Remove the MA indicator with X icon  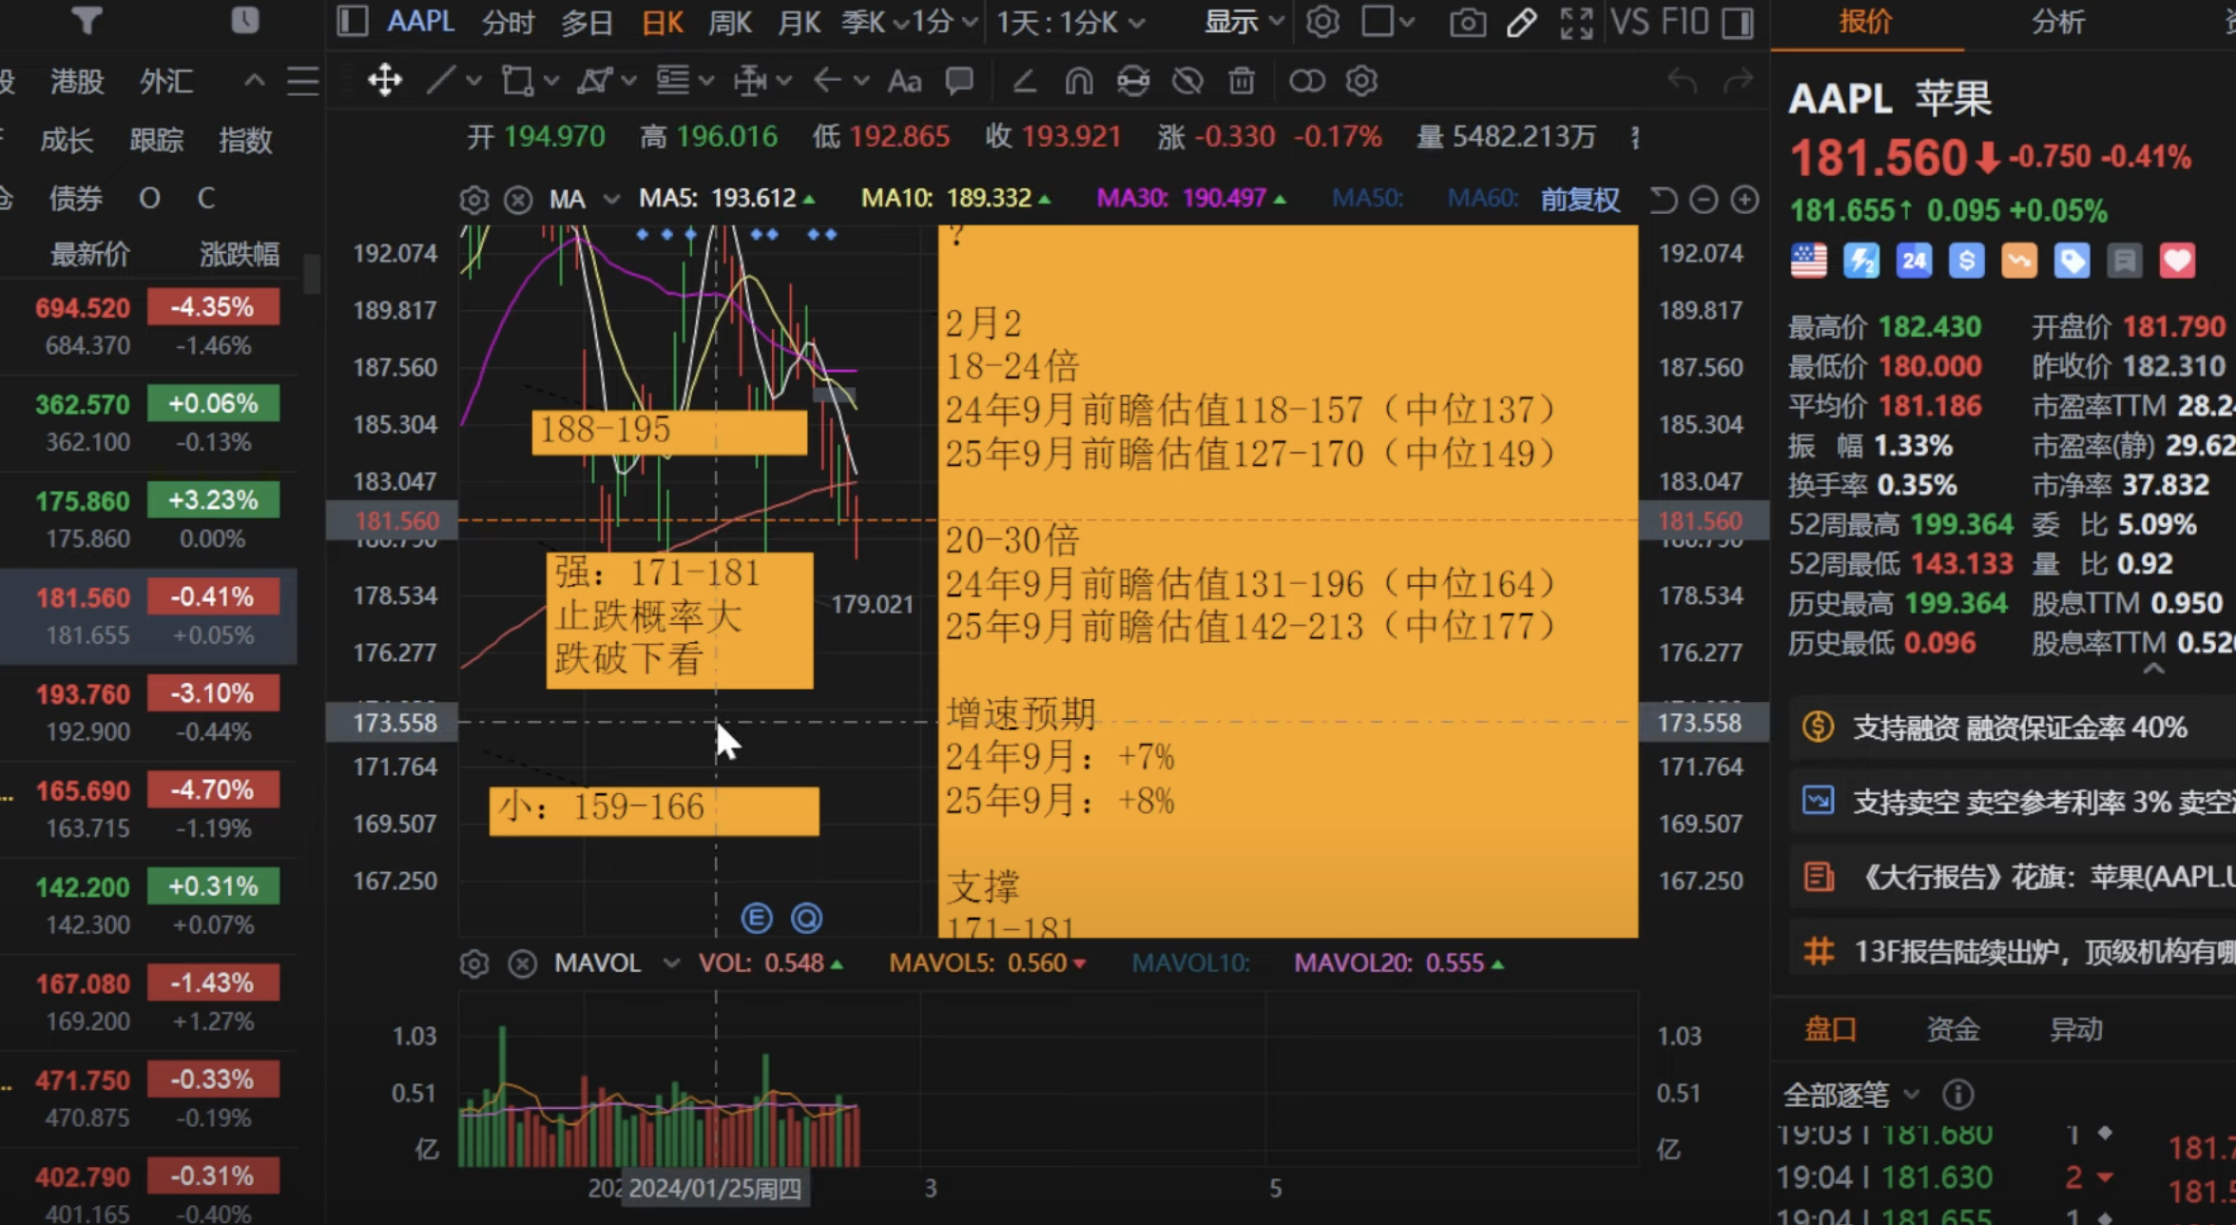[x=518, y=200]
